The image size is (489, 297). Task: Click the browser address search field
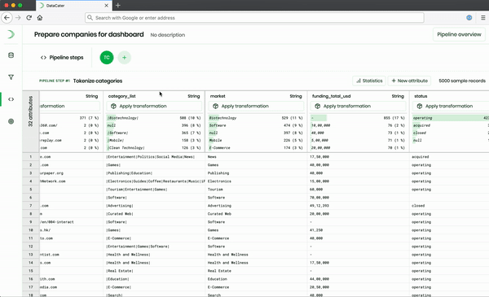pos(254,18)
